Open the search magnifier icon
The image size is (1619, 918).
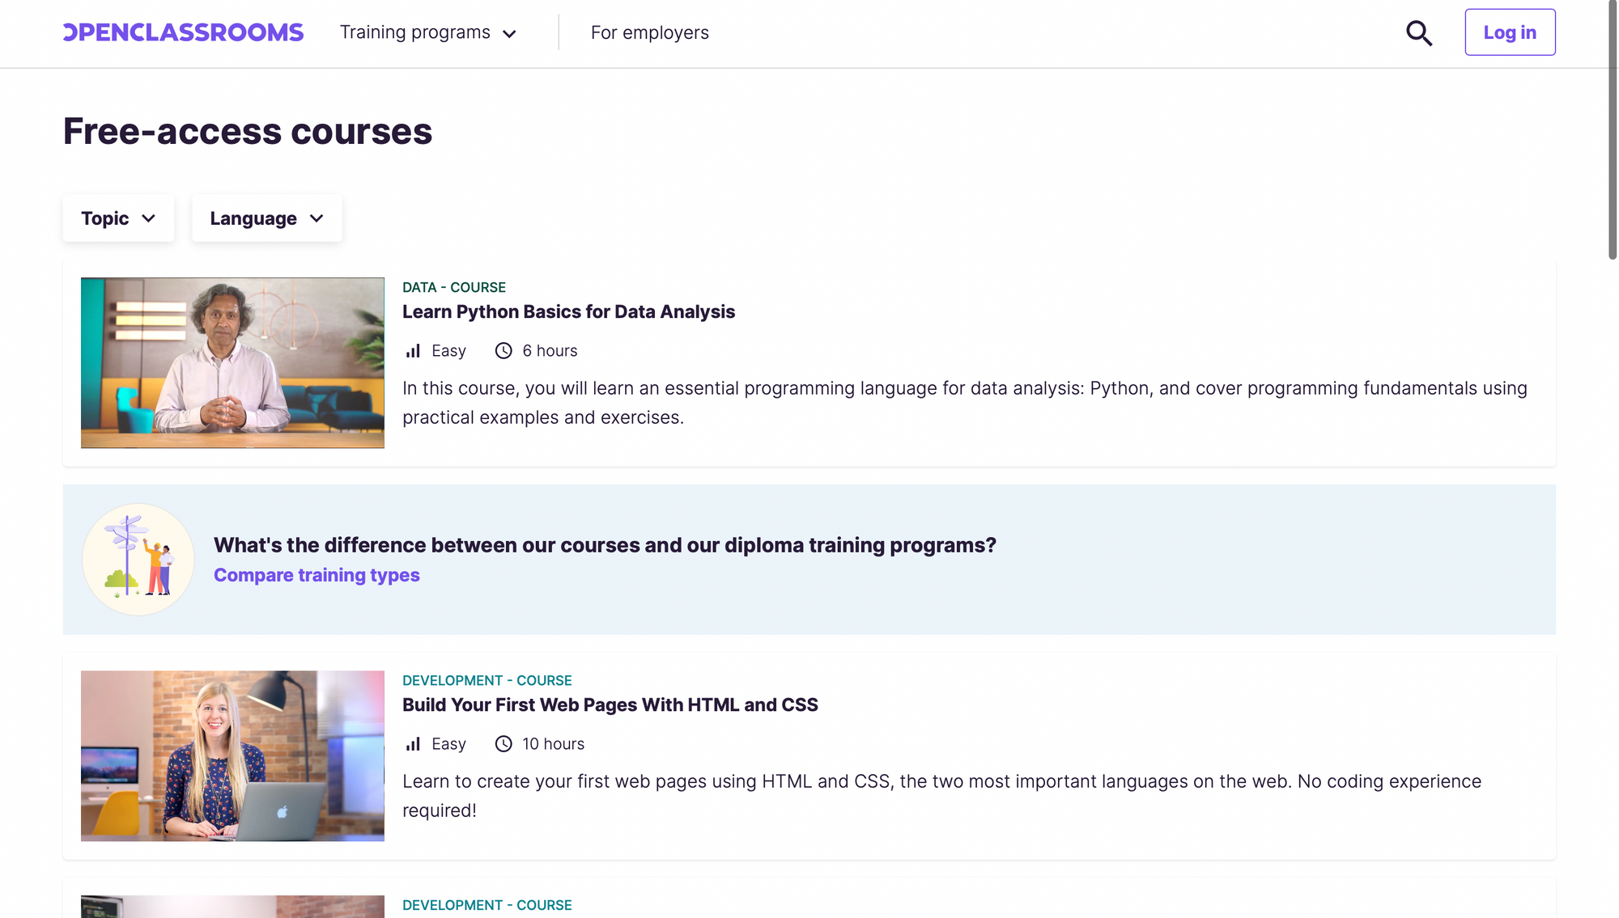1418,33
